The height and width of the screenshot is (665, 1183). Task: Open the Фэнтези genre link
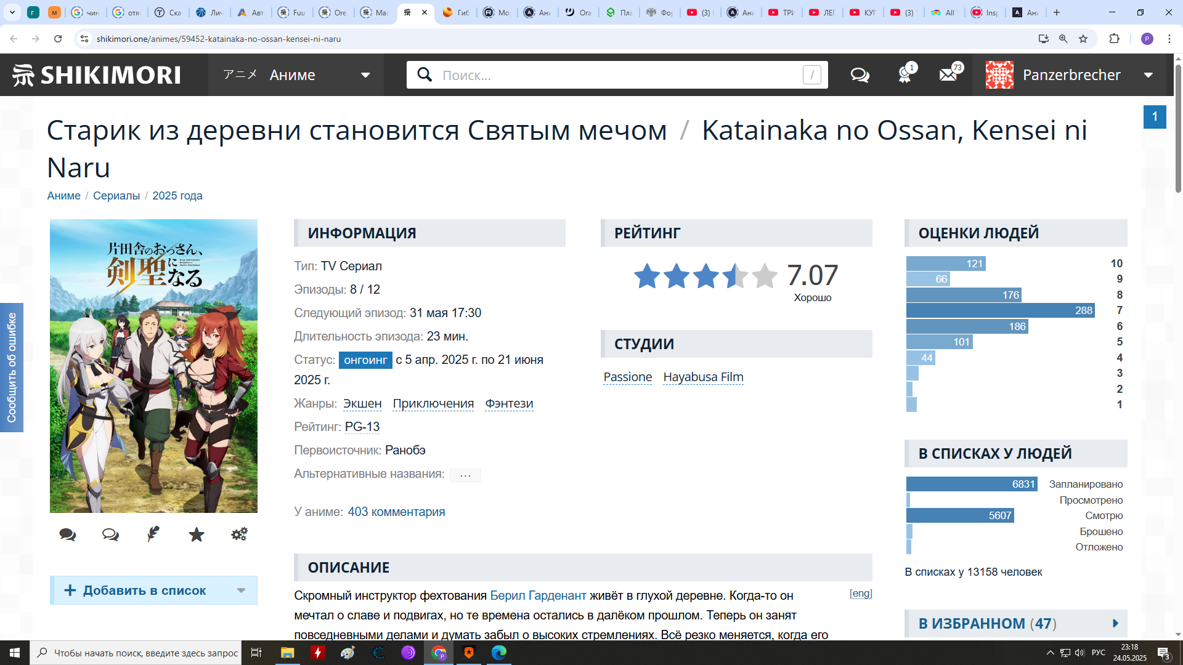[509, 403]
